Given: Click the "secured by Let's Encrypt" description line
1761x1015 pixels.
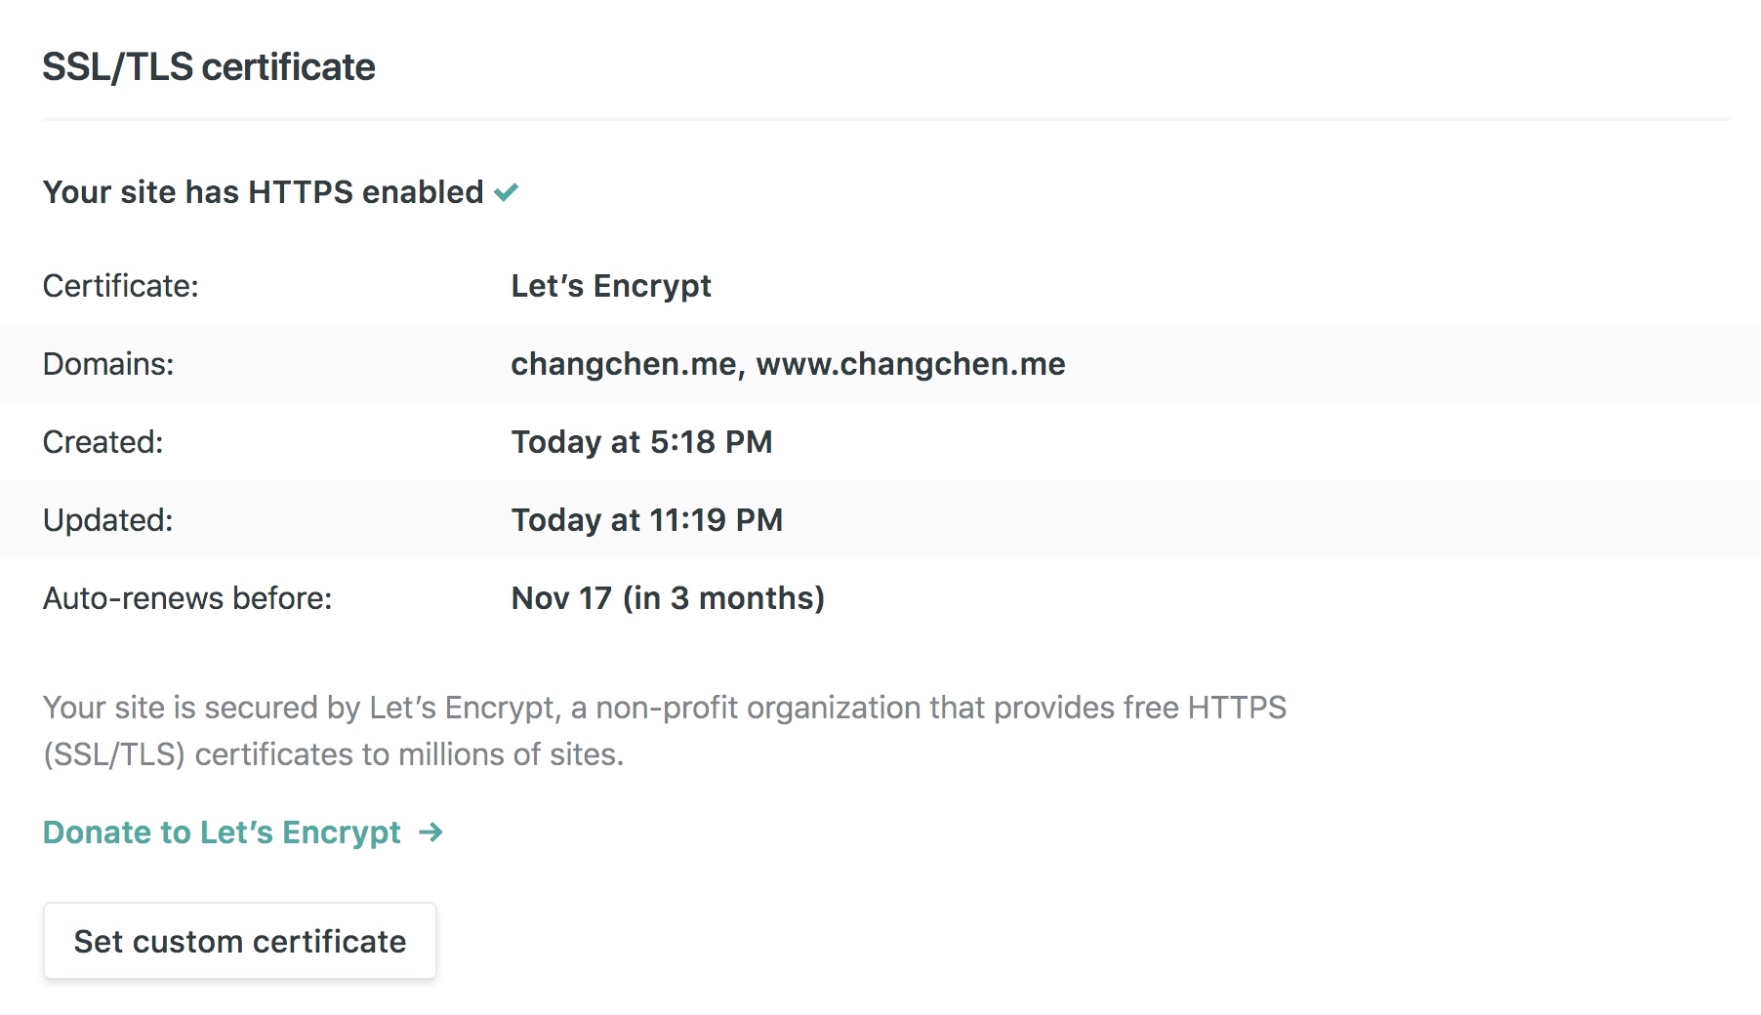Looking at the screenshot, I should click(664, 708).
